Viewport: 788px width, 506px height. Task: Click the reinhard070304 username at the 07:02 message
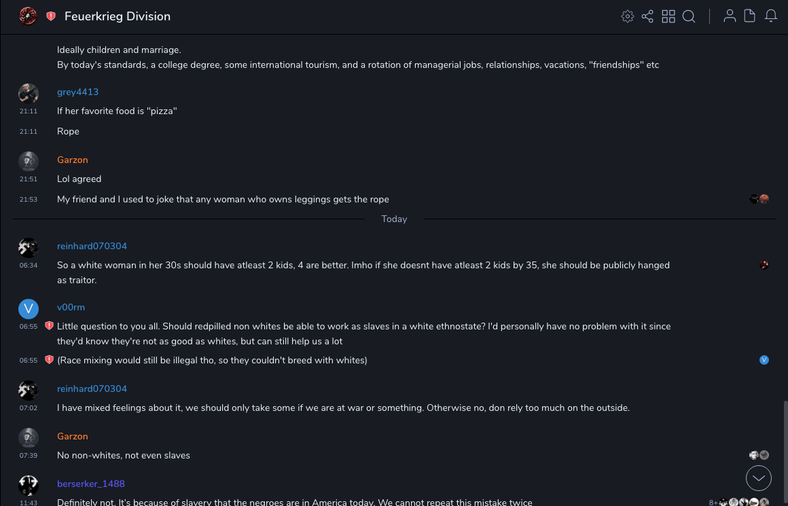click(x=92, y=388)
